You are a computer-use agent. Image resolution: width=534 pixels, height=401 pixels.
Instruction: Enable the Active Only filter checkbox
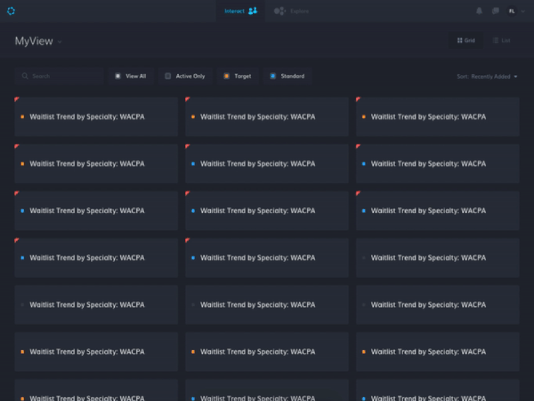168,76
